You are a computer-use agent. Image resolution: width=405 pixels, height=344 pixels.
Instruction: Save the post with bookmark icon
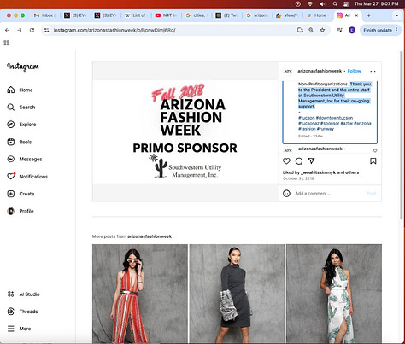click(373, 161)
